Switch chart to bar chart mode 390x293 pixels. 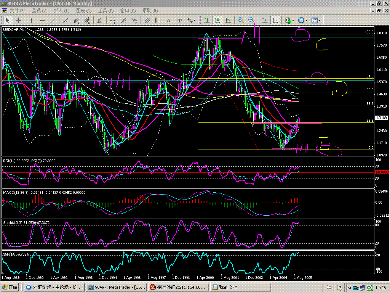click(206, 20)
